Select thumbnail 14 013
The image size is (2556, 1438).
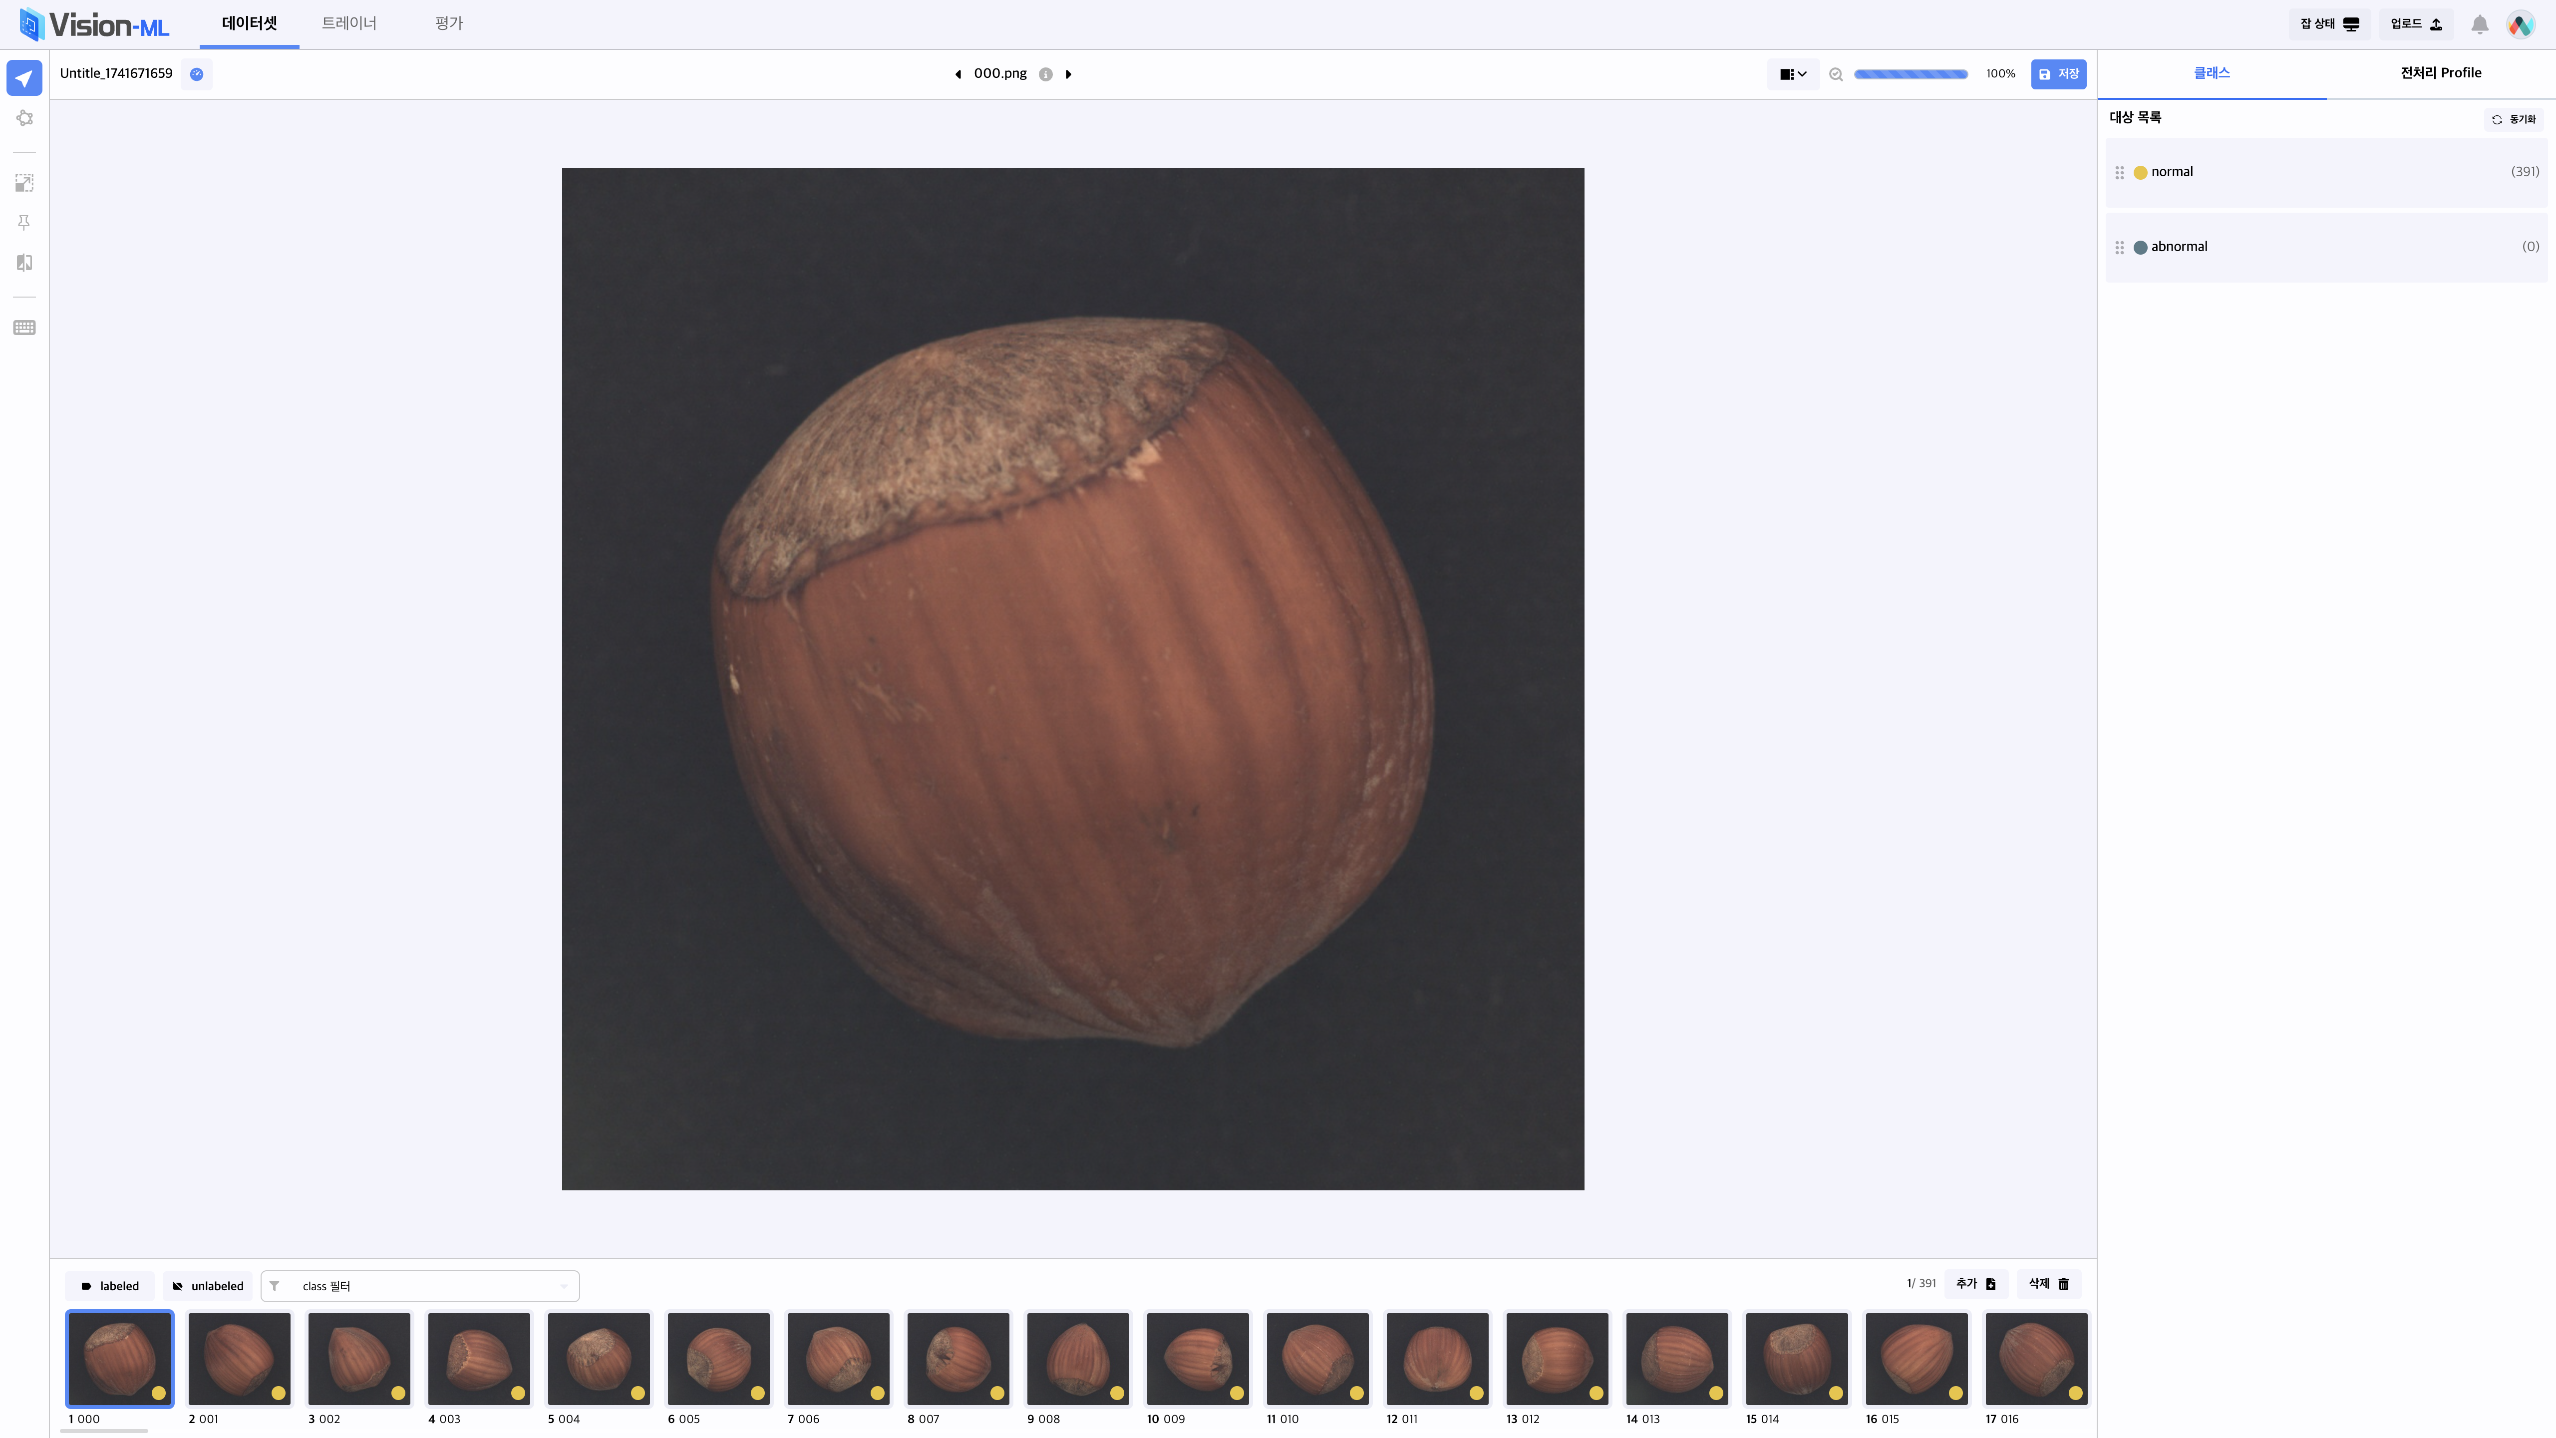coord(1677,1359)
